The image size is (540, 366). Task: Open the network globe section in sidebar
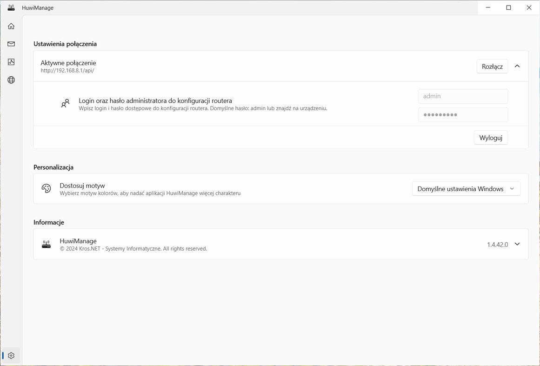pos(11,80)
